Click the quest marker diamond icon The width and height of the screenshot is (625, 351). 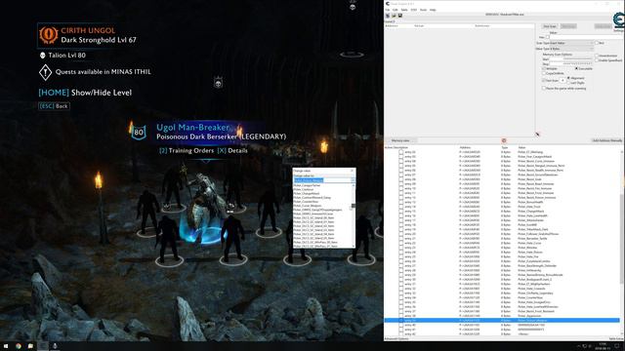46,72
